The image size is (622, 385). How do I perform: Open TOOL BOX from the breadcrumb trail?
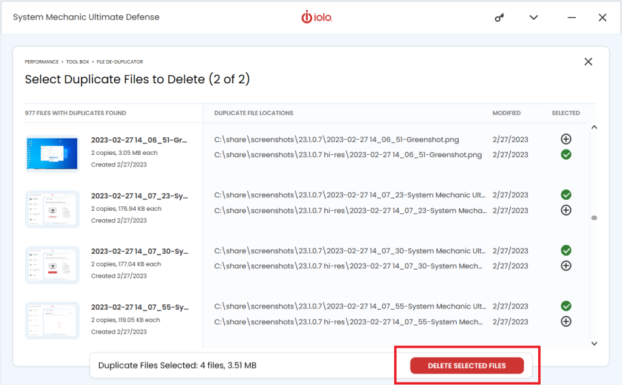78,61
